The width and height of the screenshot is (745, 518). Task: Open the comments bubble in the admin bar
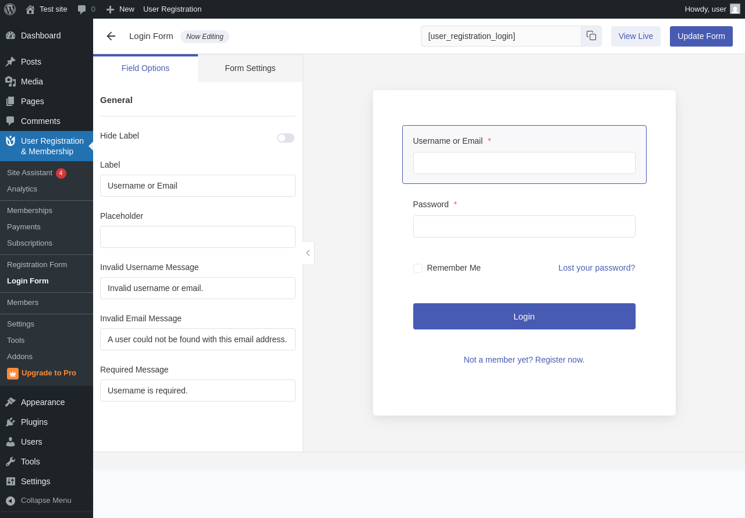81,9
